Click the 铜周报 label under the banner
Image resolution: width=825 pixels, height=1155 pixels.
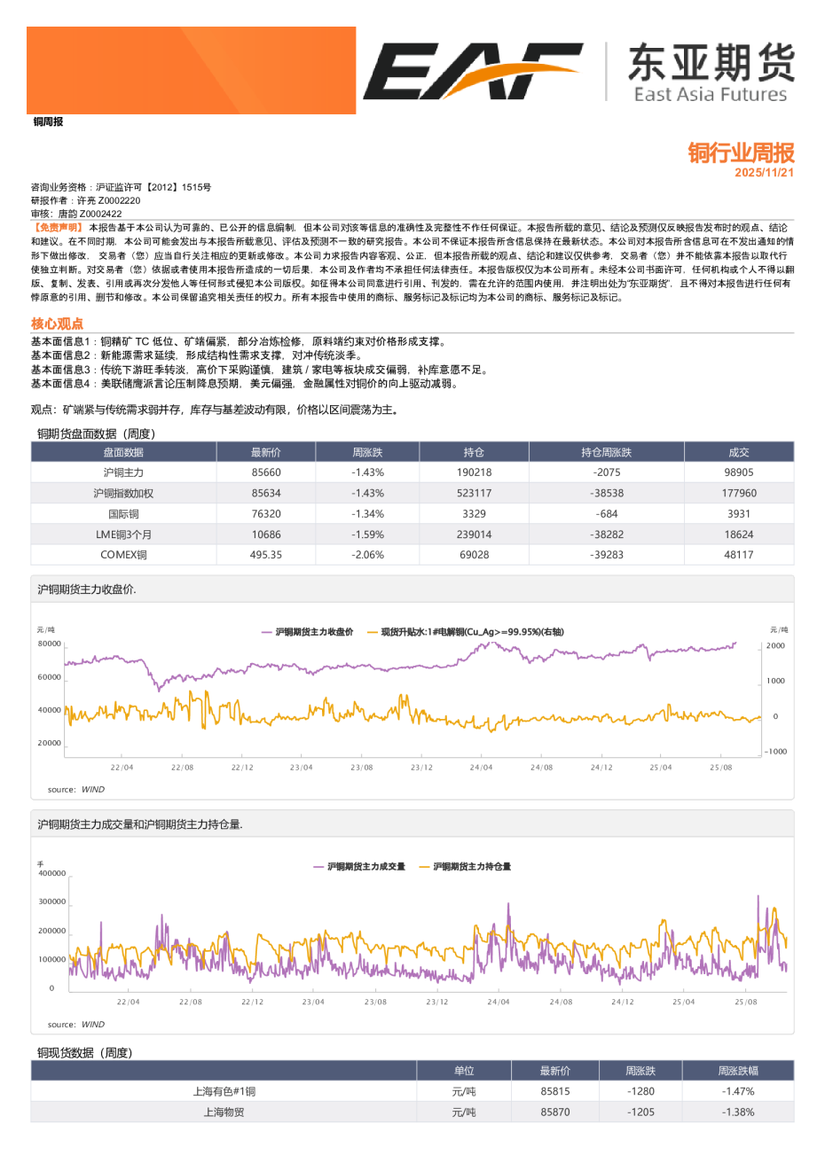(x=49, y=121)
